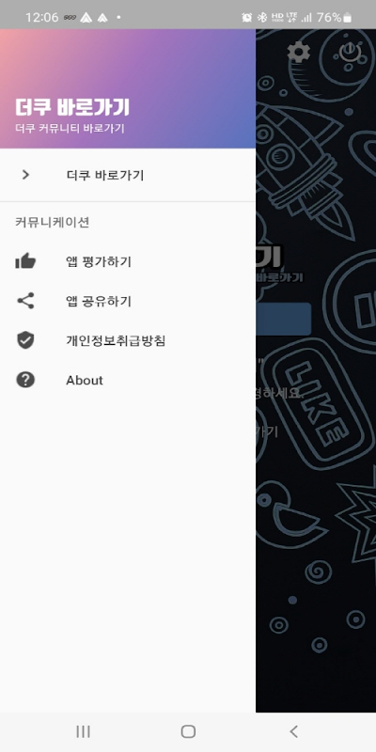Open settings via the gear icon
Image resolution: width=376 pixels, height=752 pixels.
(x=298, y=52)
